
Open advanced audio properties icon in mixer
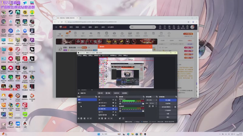point(120,118)
